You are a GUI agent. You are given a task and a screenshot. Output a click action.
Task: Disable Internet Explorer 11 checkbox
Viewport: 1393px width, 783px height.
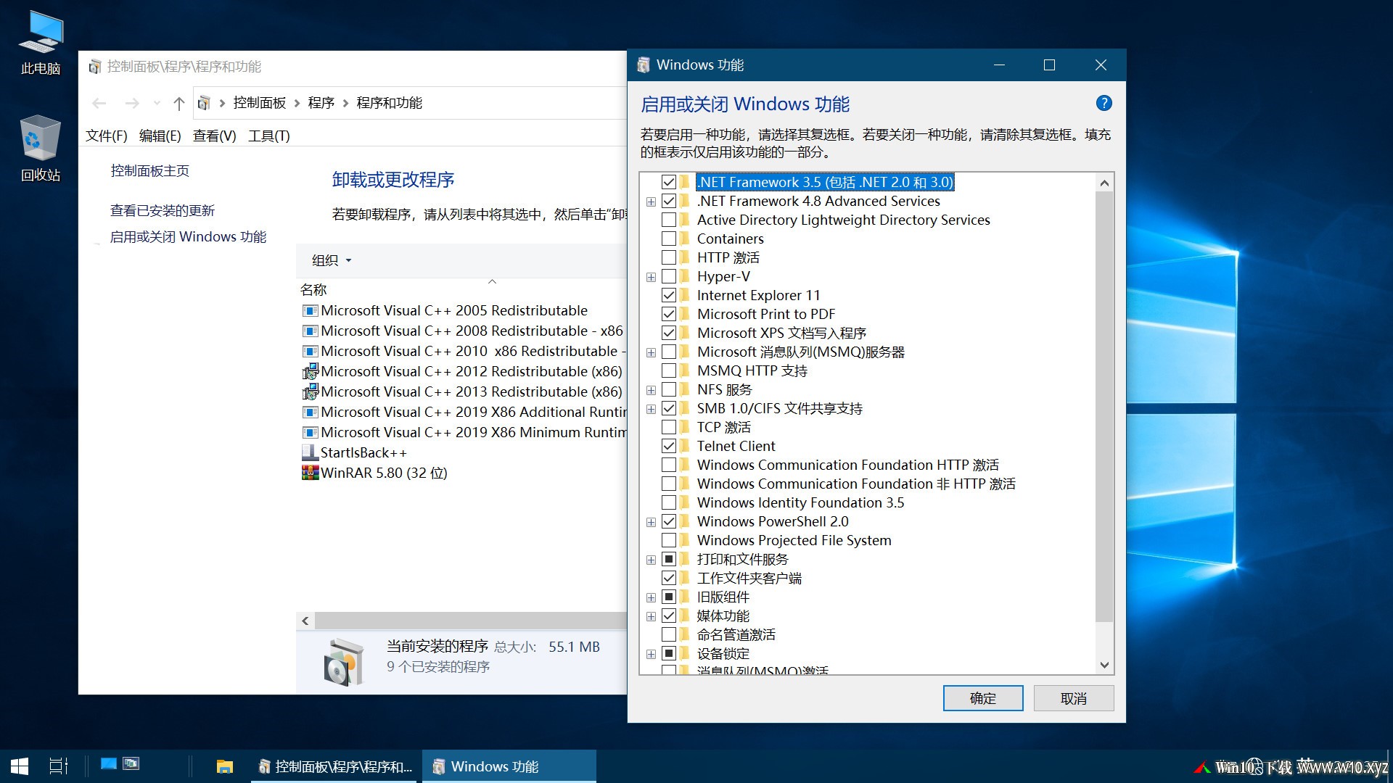click(x=669, y=295)
